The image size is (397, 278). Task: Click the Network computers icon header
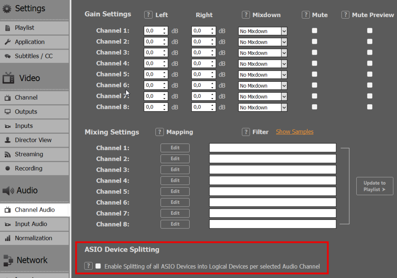tap(8, 260)
